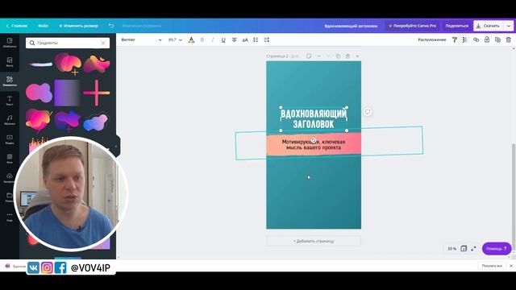Viewport: 516px width, 290px height.
Task: Toggle bold formatting
Action: pyautogui.click(x=202, y=39)
